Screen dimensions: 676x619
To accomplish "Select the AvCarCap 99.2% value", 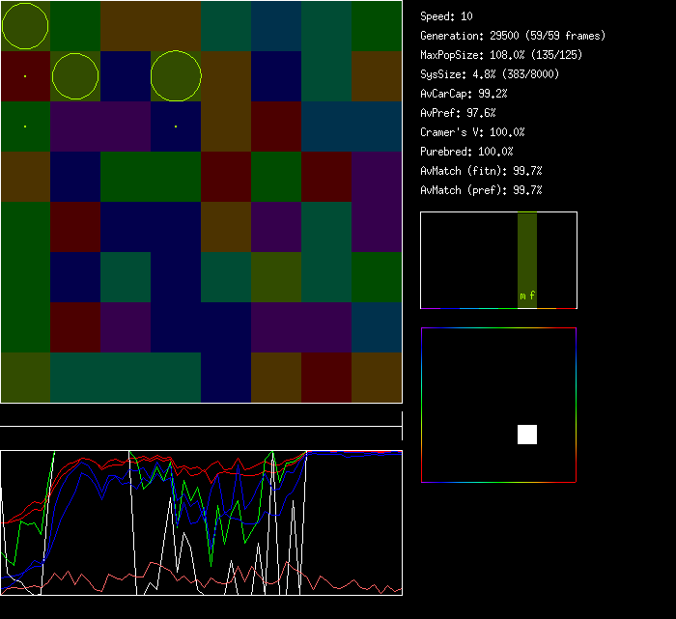I will pyautogui.click(x=465, y=94).
